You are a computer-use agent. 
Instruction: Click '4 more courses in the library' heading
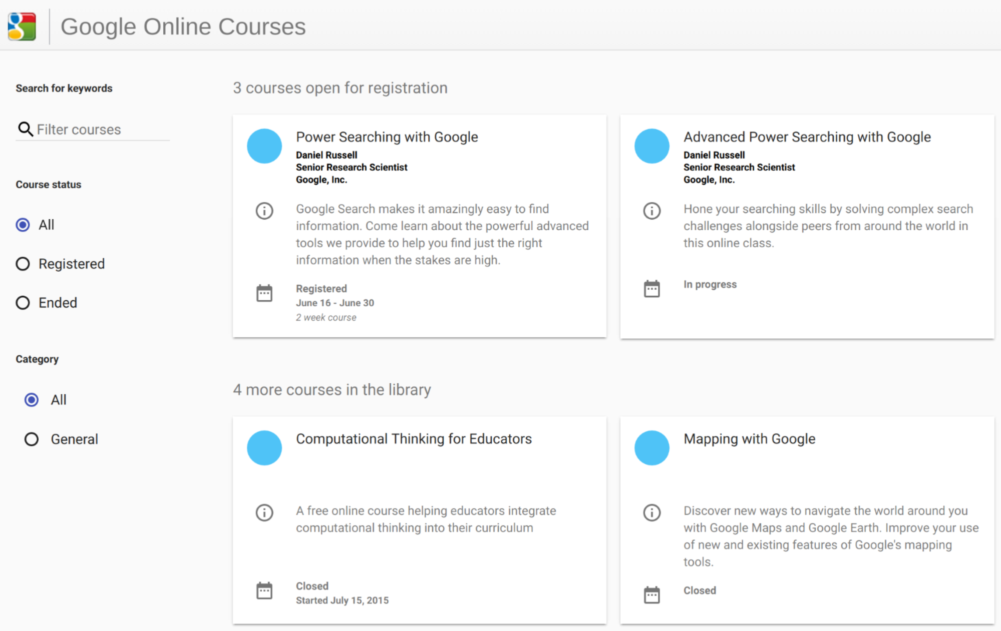coord(331,389)
